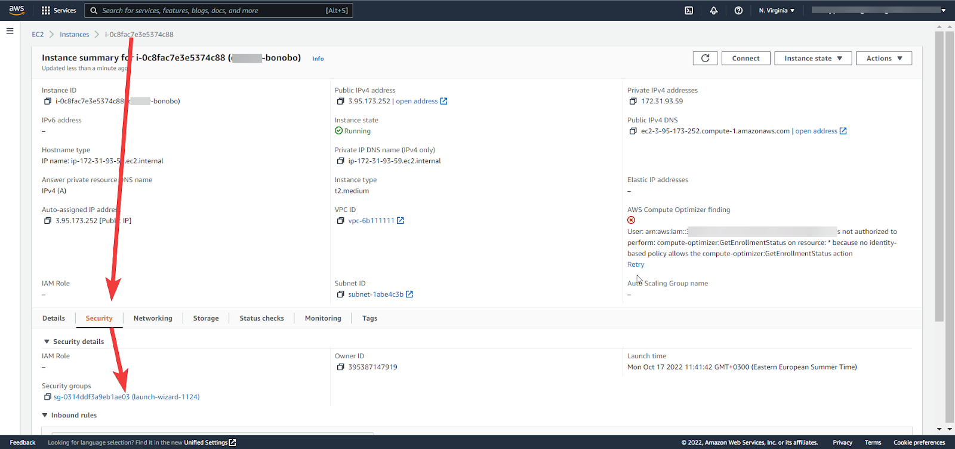
Task: Open the Privacy footer link
Action: click(x=842, y=442)
